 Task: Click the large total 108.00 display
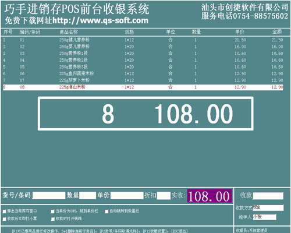(x=194, y=114)
